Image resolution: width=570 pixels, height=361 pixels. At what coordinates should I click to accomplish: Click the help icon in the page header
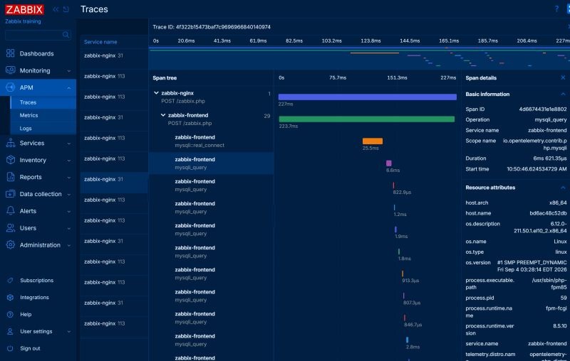(x=556, y=9)
